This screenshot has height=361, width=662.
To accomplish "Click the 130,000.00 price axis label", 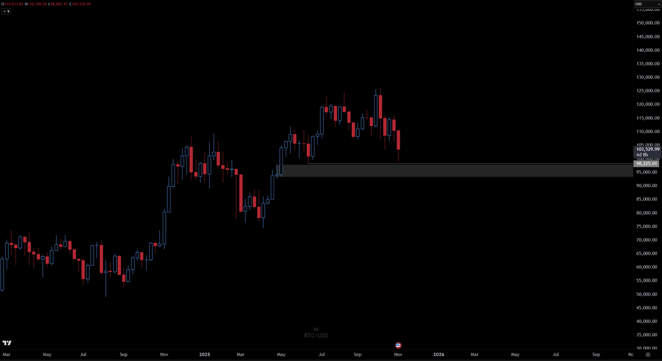I will [x=648, y=78].
